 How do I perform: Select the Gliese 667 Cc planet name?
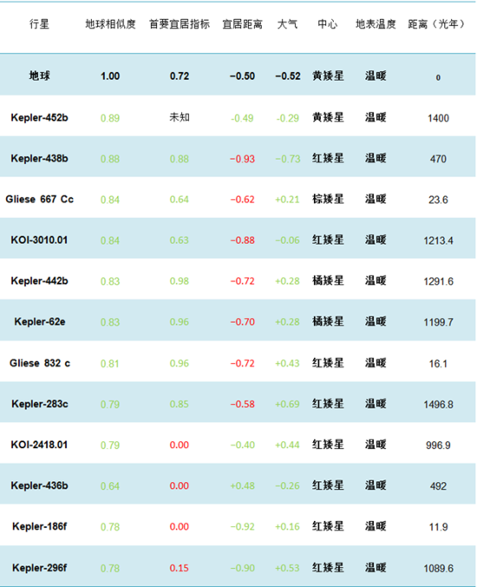tap(39, 199)
